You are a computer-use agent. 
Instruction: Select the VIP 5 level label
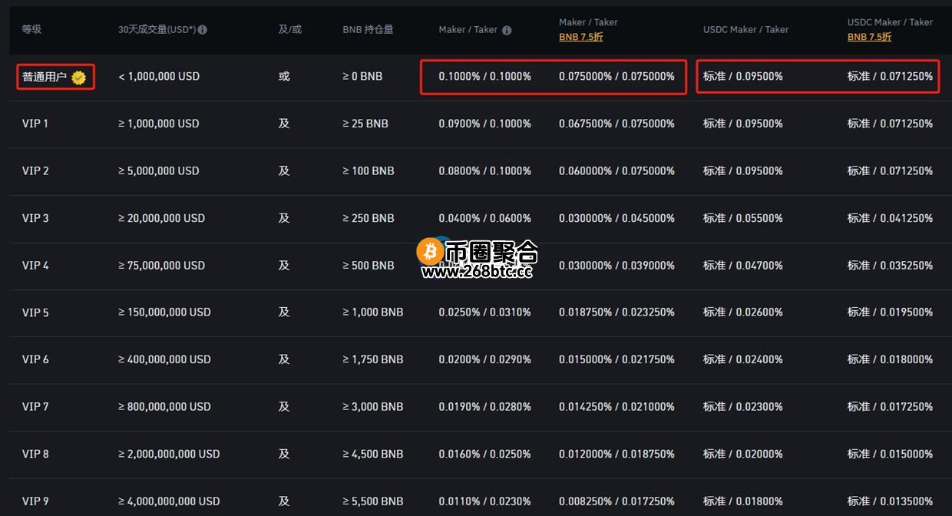pyautogui.click(x=35, y=313)
